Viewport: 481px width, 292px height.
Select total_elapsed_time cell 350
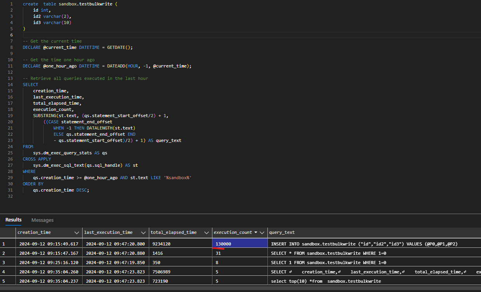181,263
